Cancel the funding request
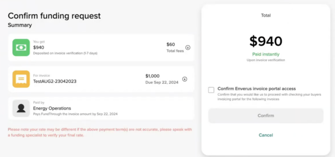The image size is (335, 157). (x=266, y=135)
